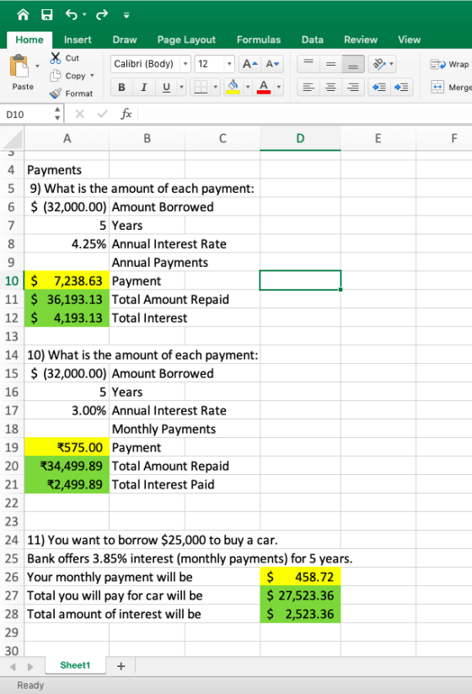Open the Formulas tab

(259, 40)
